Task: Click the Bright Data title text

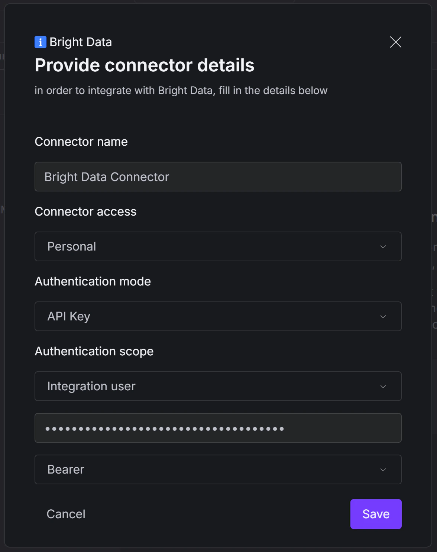Action: [80, 42]
